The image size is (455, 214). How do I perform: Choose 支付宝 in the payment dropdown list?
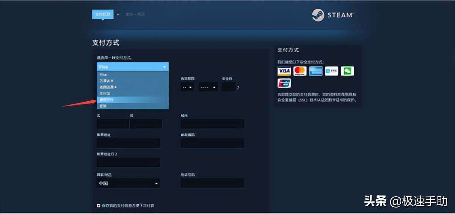(132, 93)
